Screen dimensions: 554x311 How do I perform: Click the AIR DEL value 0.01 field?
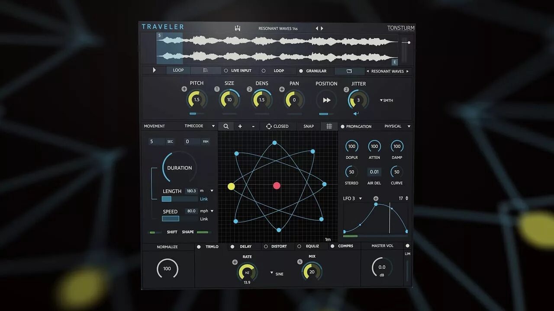coord(374,172)
